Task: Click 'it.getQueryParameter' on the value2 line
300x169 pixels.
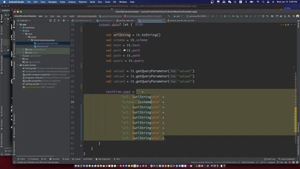Action: (x=150, y=76)
